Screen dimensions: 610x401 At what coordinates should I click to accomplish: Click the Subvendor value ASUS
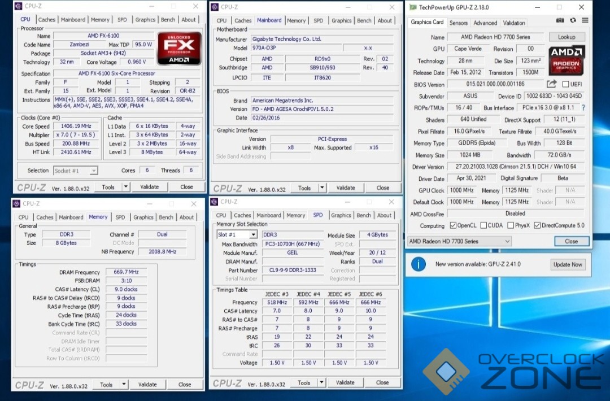[x=470, y=96]
